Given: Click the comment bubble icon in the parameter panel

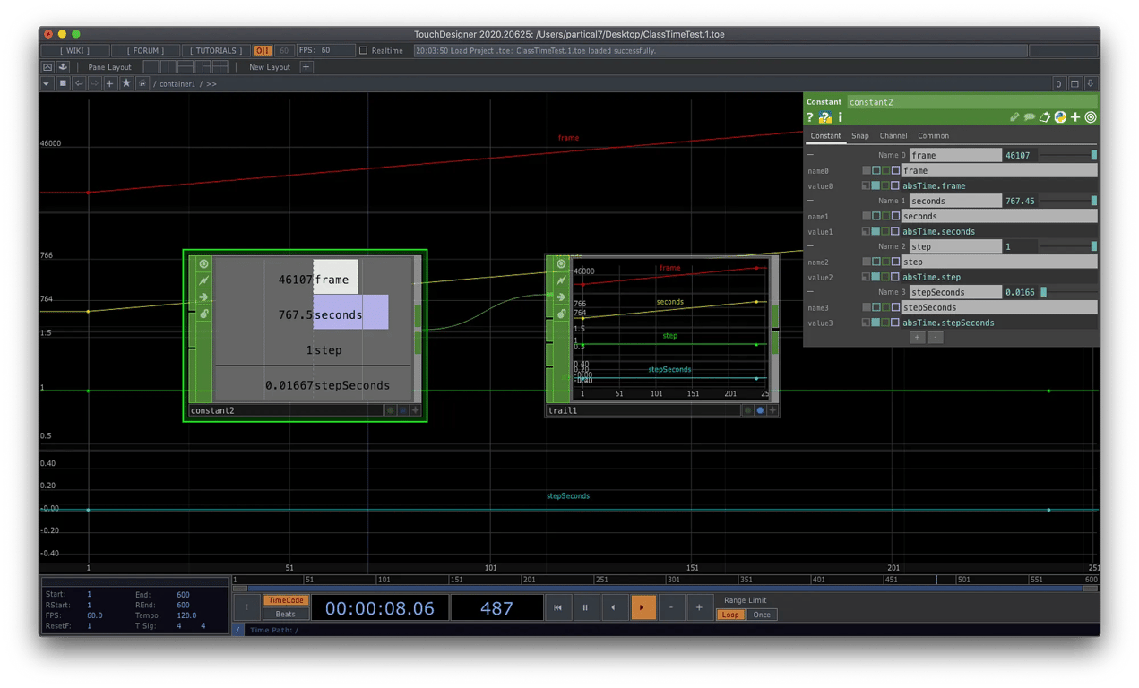Looking at the screenshot, I should point(1030,117).
